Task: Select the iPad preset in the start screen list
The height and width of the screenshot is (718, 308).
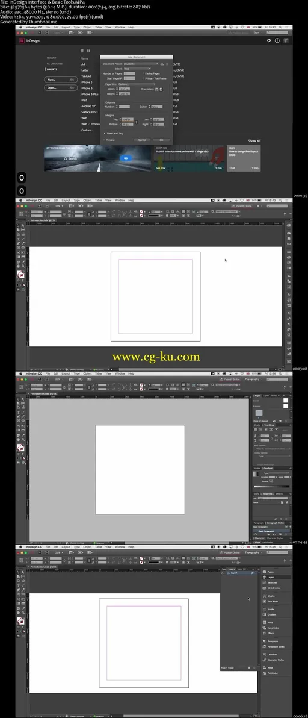Action: point(84,100)
